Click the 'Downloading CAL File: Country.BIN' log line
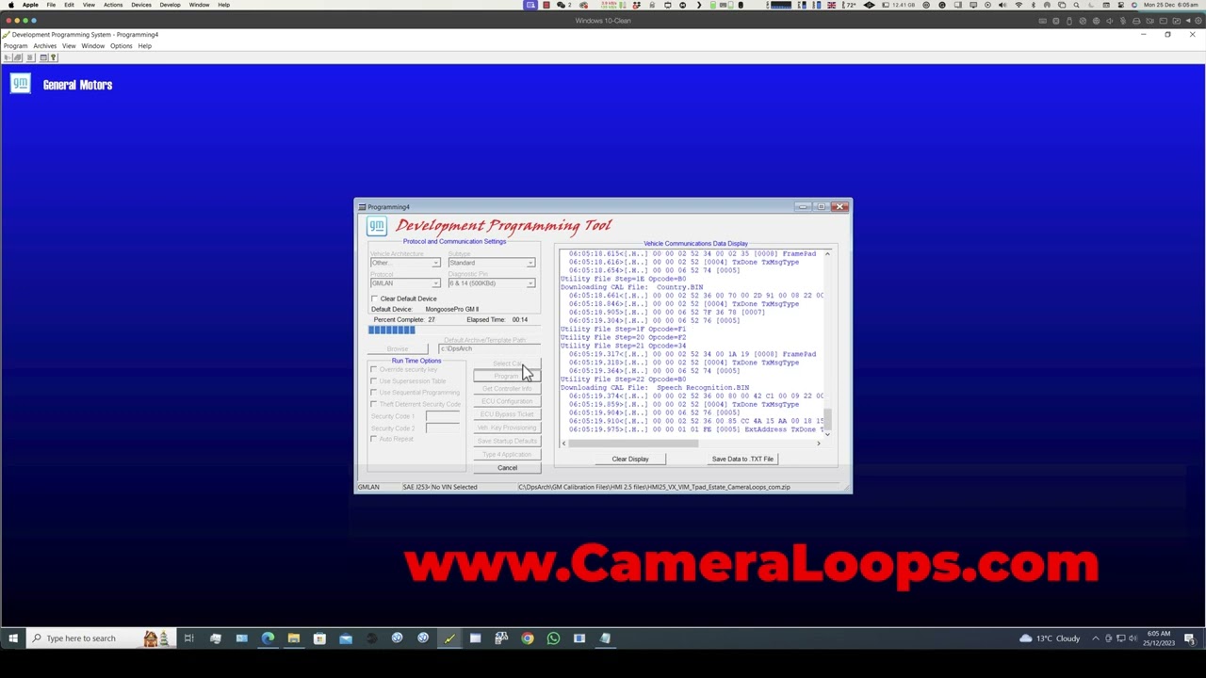This screenshot has width=1206, height=678. (x=632, y=287)
